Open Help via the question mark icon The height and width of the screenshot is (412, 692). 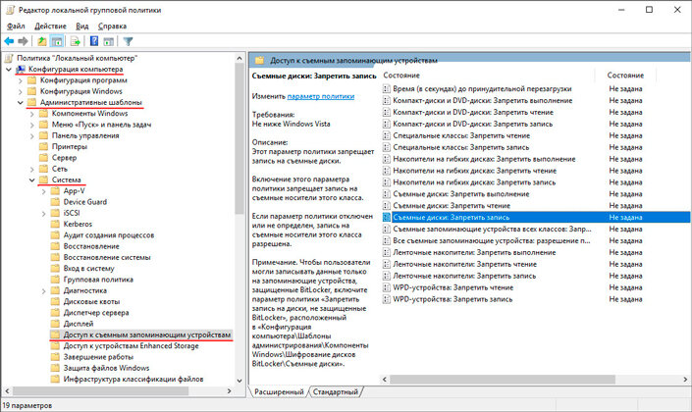click(x=94, y=41)
